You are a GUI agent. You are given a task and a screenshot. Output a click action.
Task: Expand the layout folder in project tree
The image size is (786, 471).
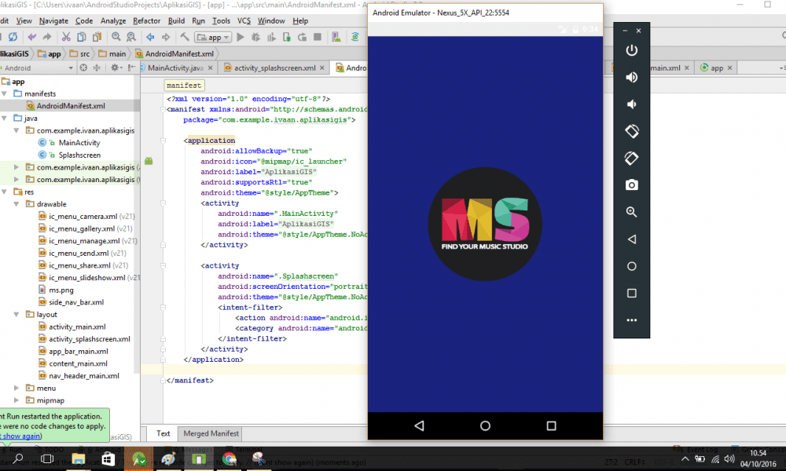coord(17,314)
